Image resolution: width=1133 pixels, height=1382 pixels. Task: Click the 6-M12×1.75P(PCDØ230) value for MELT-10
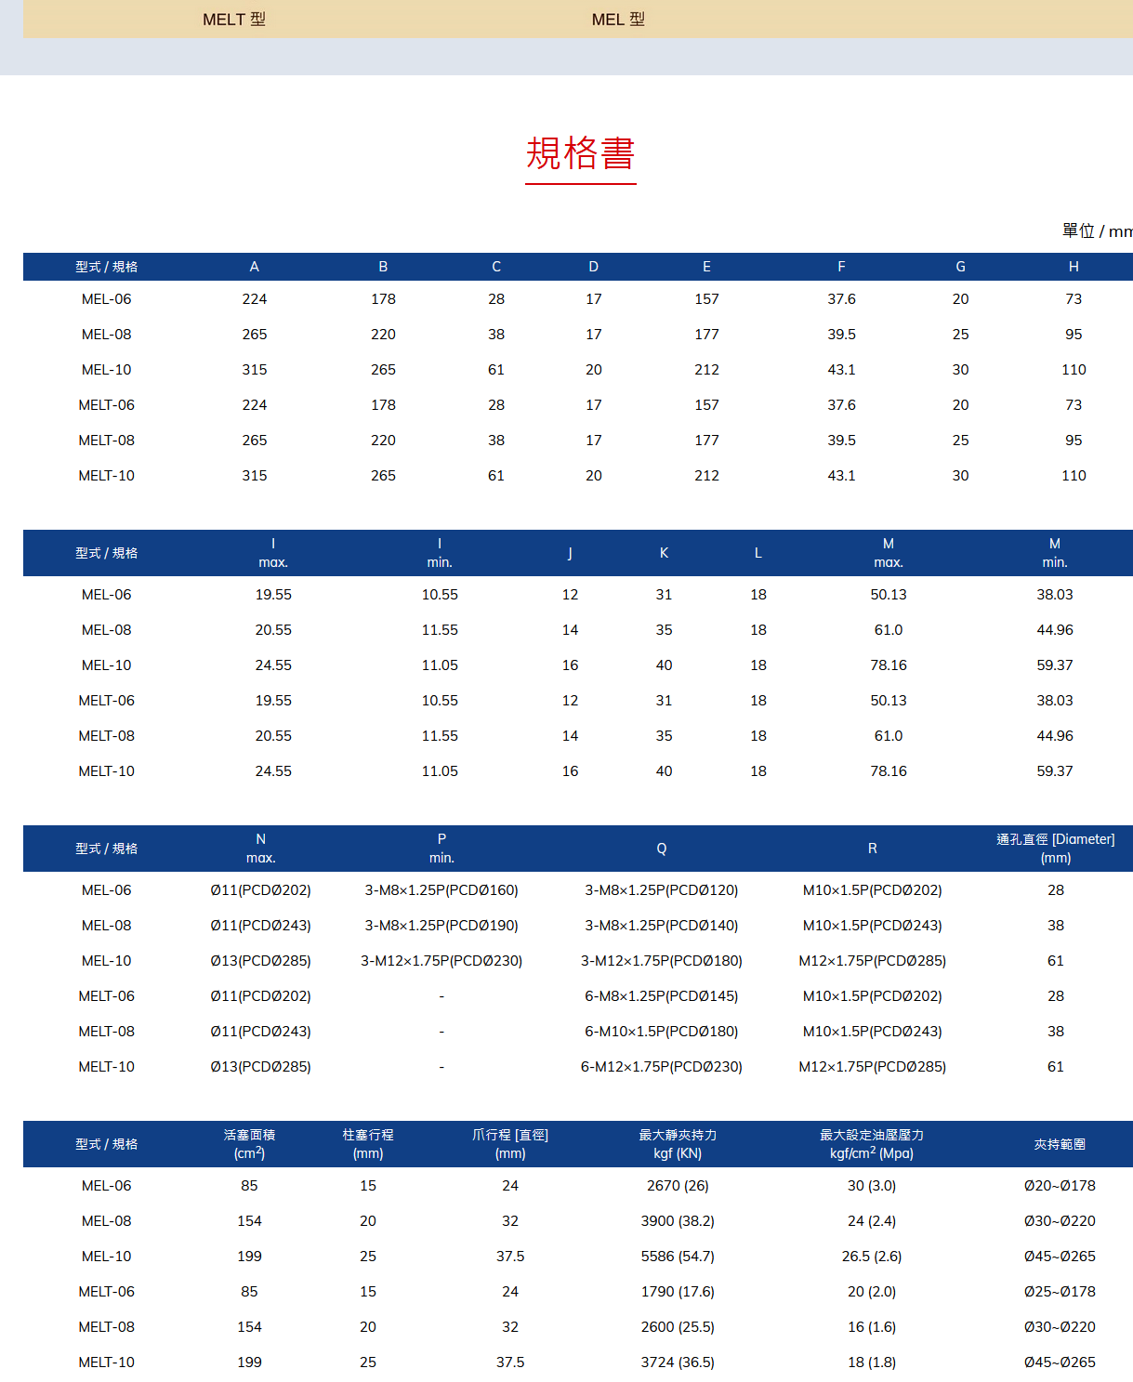click(x=662, y=1066)
